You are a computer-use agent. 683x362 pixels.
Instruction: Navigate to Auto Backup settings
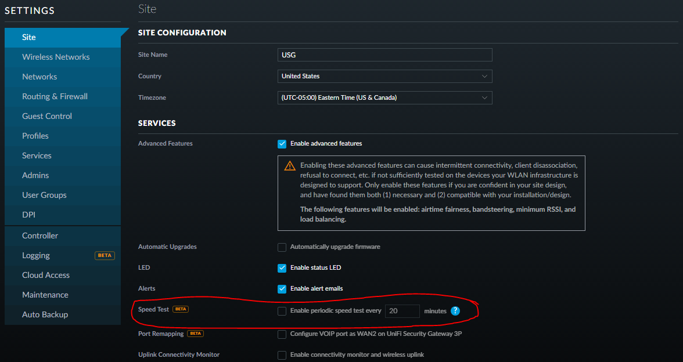[x=45, y=314]
